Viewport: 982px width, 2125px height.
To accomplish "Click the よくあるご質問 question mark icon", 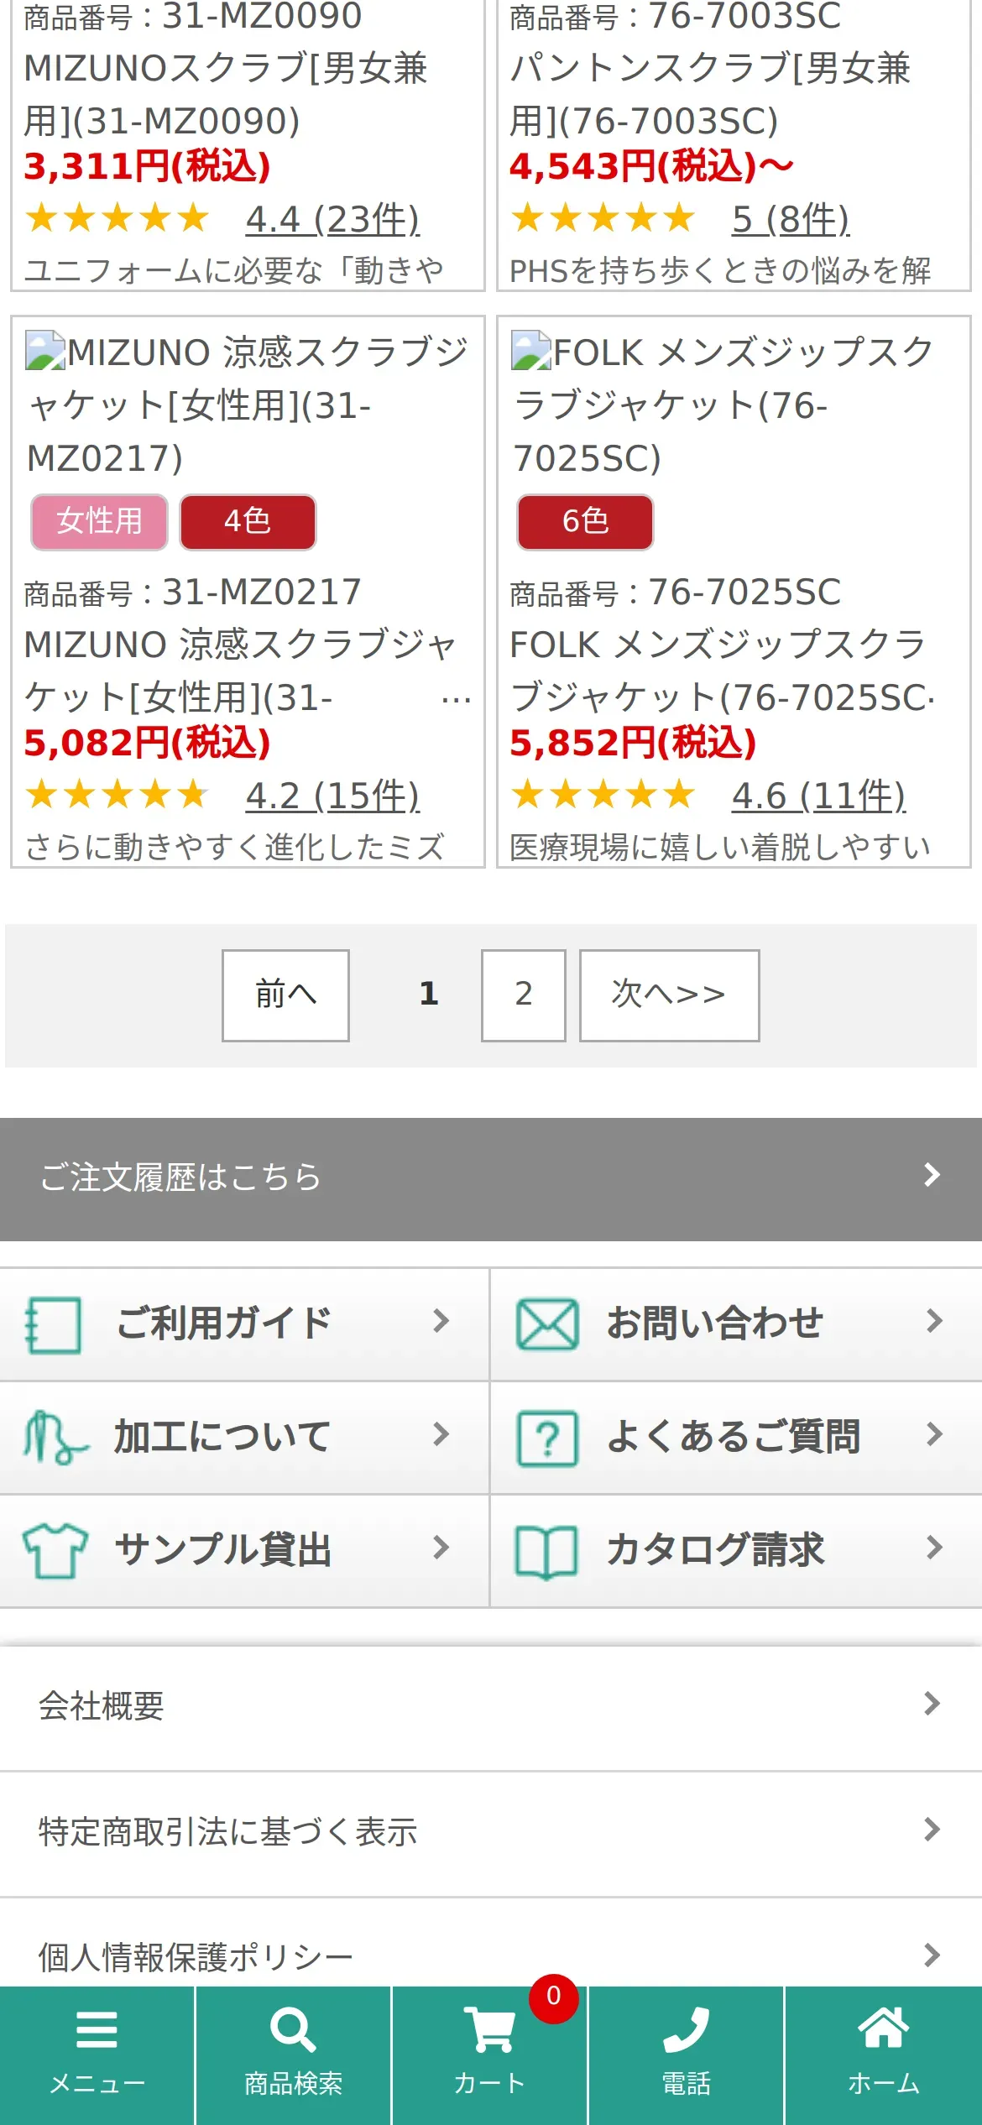I will click(x=547, y=1438).
